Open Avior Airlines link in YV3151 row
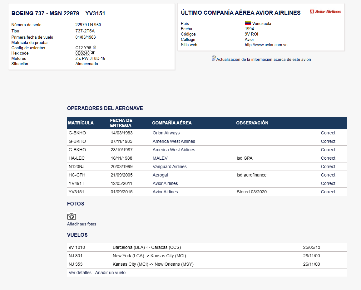The width and height of the screenshot is (361, 290). click(x=165, y=192)
